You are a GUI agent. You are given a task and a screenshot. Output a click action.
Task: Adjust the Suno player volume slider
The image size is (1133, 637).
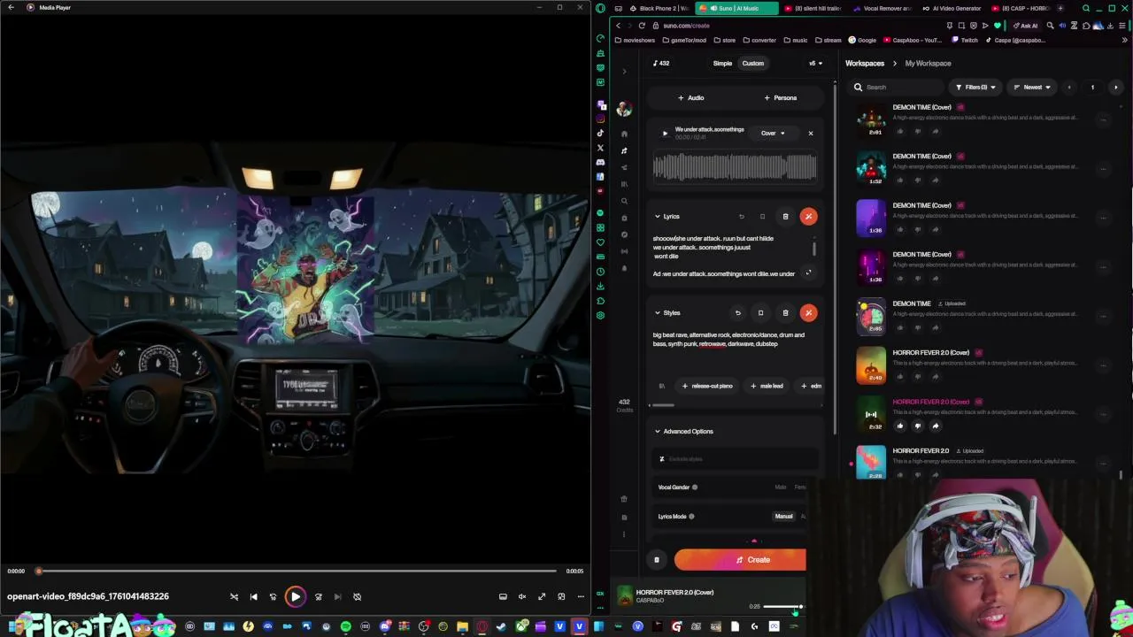coord(782,607)
